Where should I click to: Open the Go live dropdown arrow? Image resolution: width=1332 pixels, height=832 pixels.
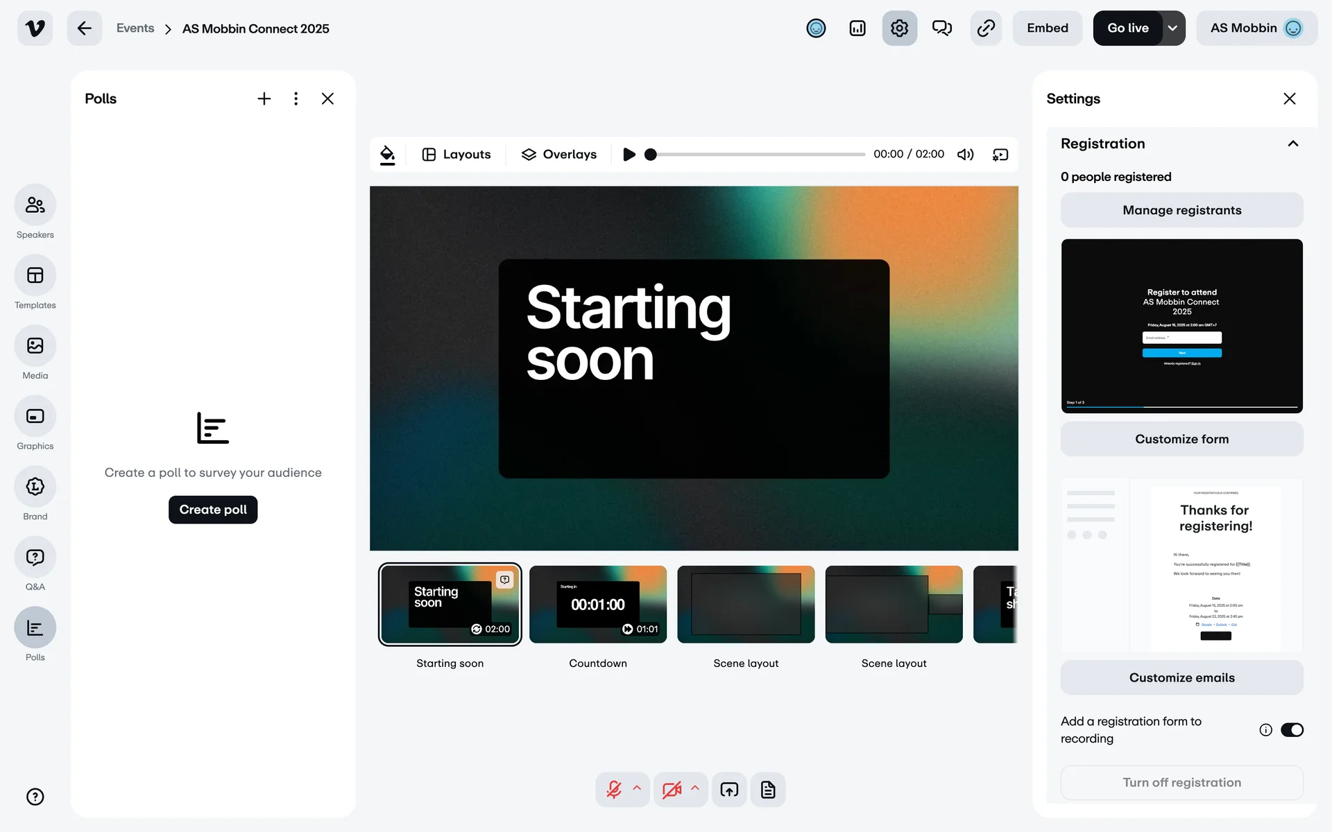tap(1172, 28)
